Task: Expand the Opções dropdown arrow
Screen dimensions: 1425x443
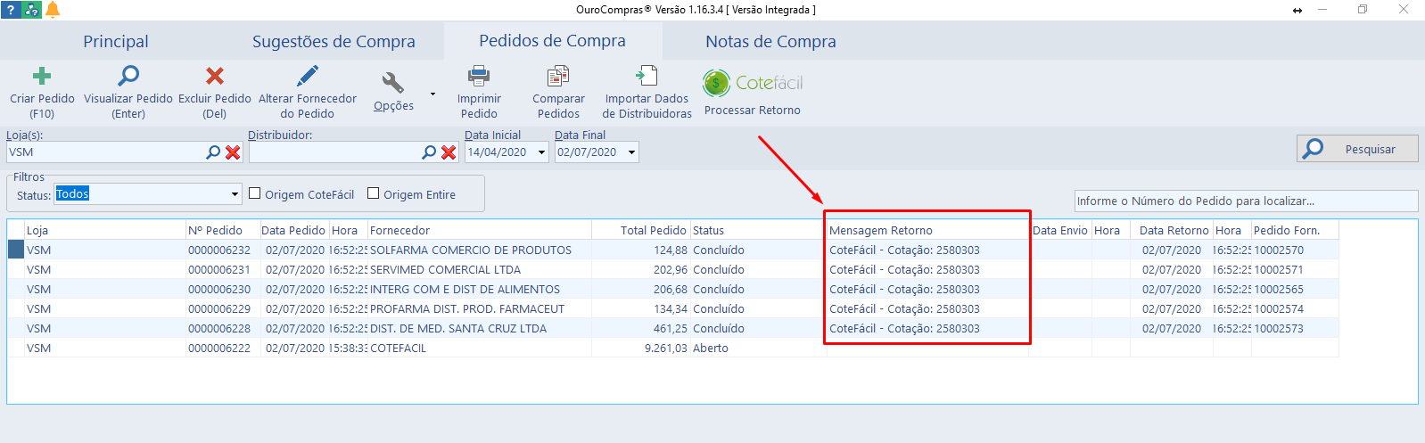Action: 433,94
